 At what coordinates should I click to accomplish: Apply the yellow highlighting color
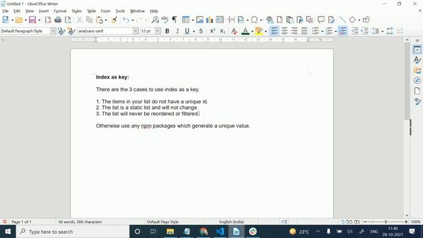point(258,31)
